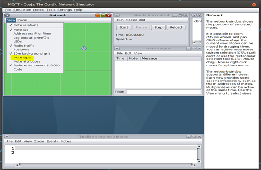Click mote 2 in the network grid

84,48
